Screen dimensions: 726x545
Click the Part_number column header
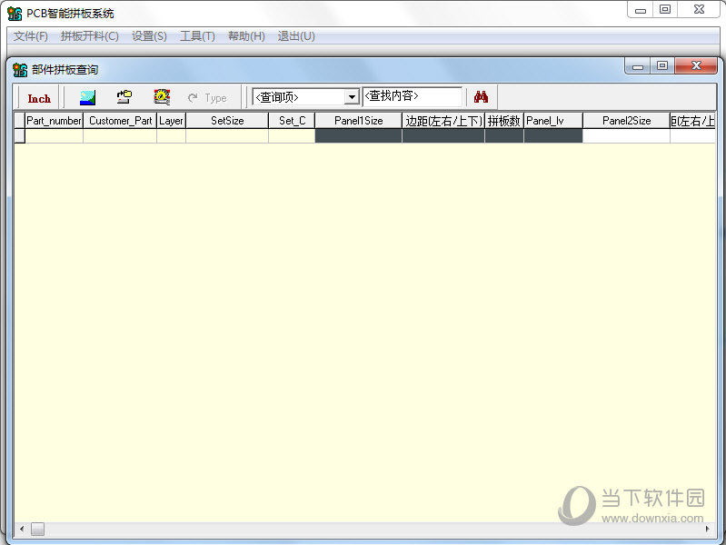click(54, 121)
